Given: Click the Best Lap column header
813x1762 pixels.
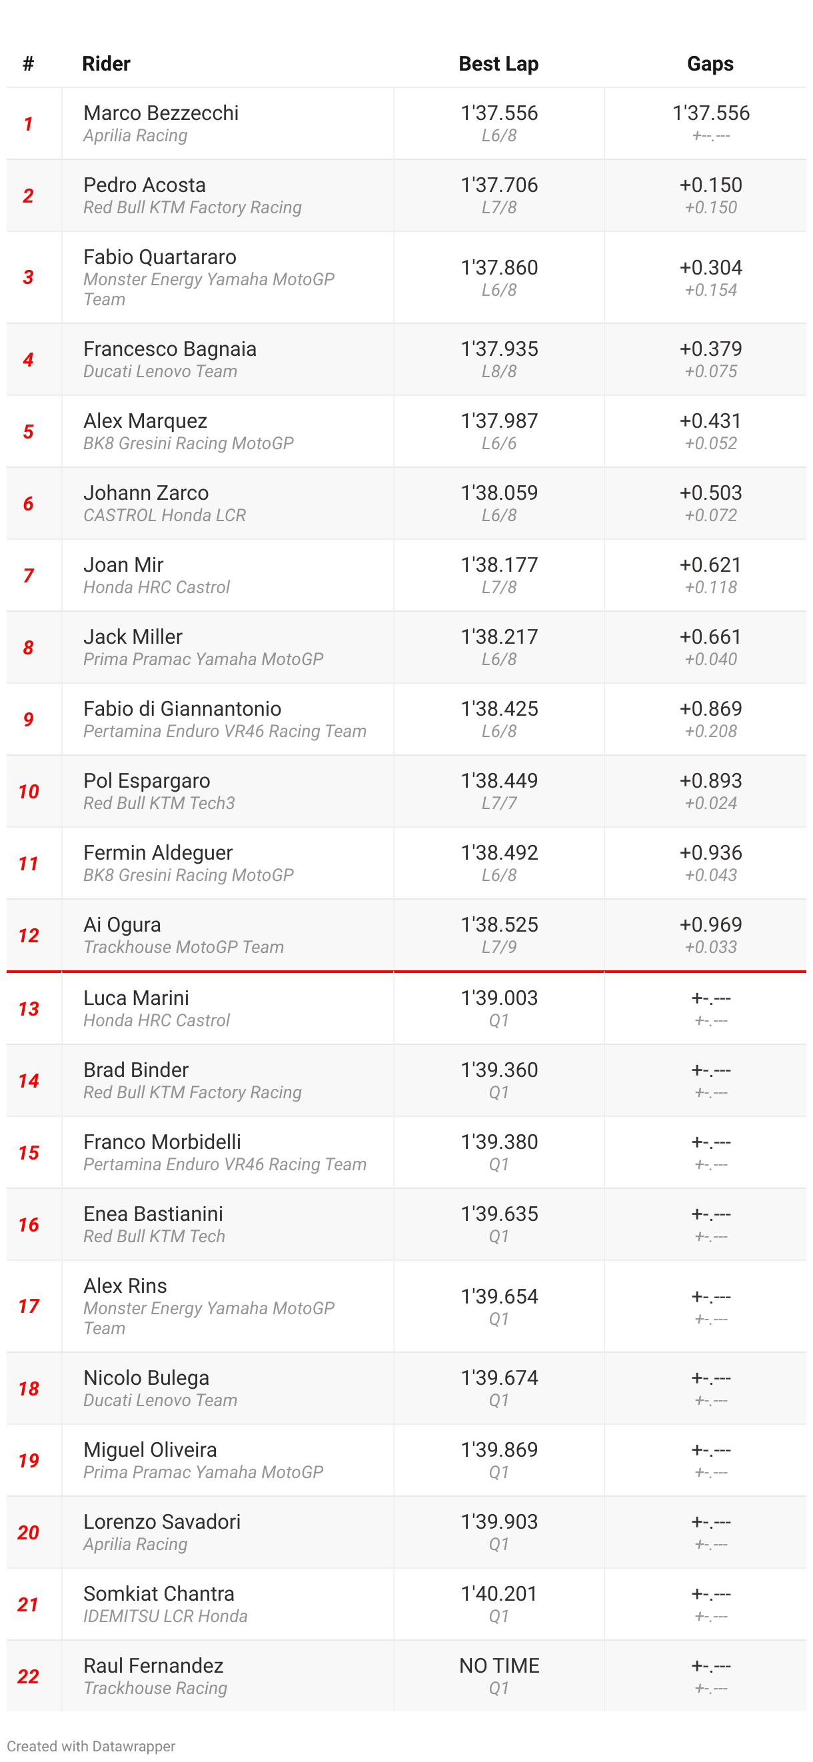Looking at the screenshot, I should click(498, 63).
